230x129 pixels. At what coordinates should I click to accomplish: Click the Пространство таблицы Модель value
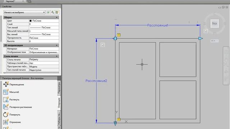44,67
